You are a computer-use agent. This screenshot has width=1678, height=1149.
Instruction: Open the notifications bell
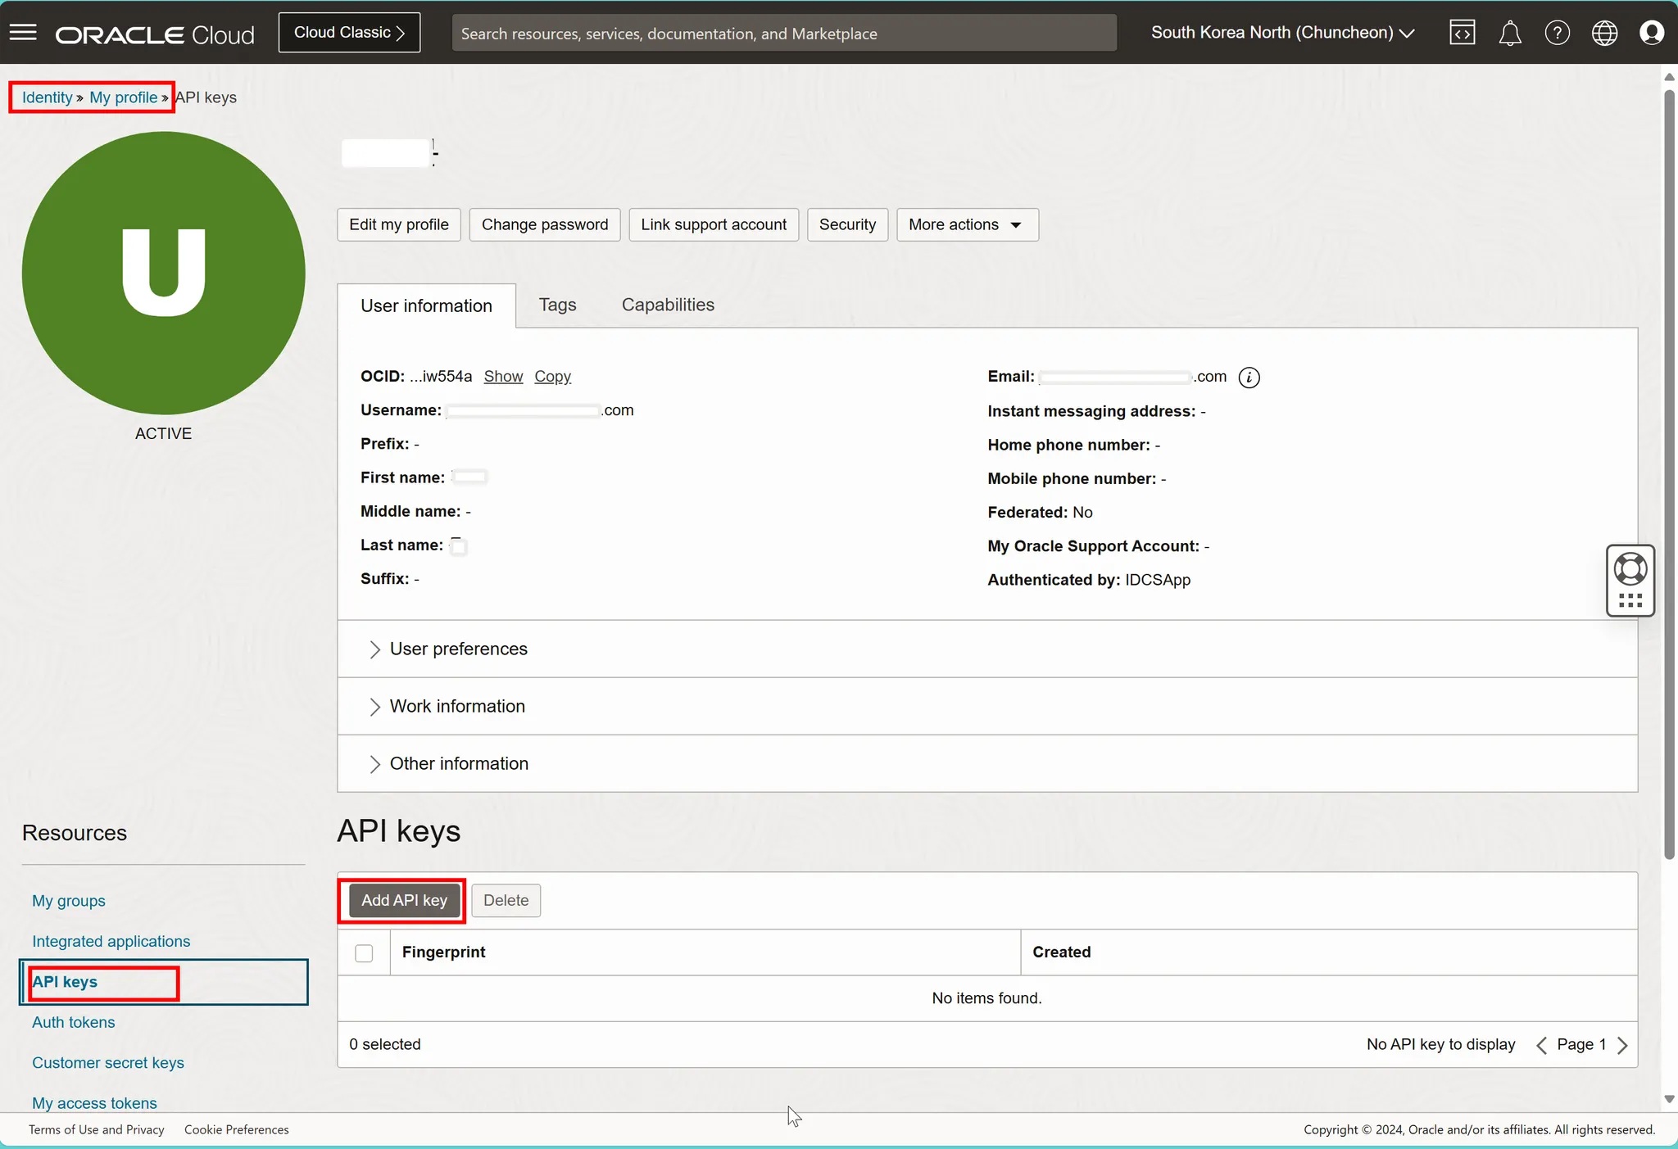point(1510,33)
